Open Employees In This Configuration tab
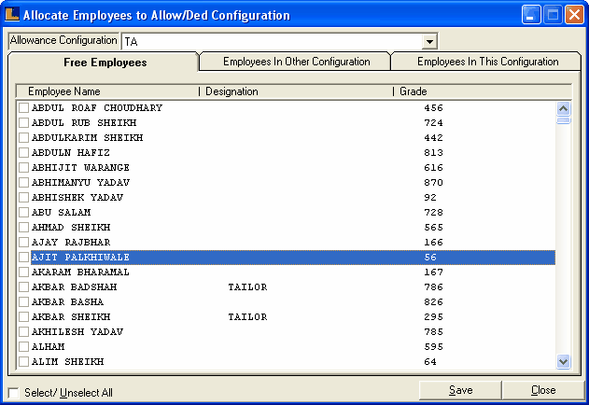 tap(487, 62)
